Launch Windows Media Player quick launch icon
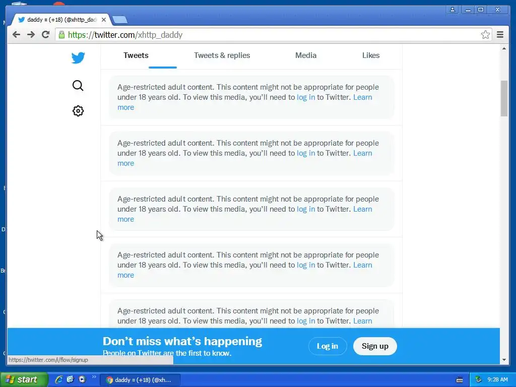The width and height of the screenshot is (516, 387). click(x=82, y=379)
